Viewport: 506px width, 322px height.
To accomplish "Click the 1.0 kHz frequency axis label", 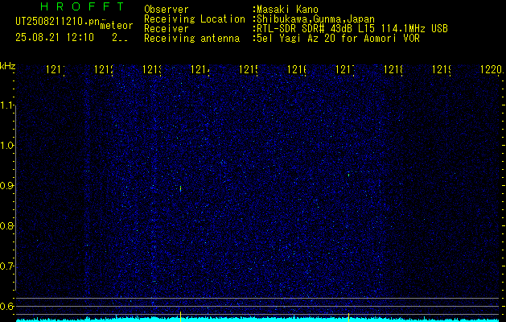I will point(6,146).
